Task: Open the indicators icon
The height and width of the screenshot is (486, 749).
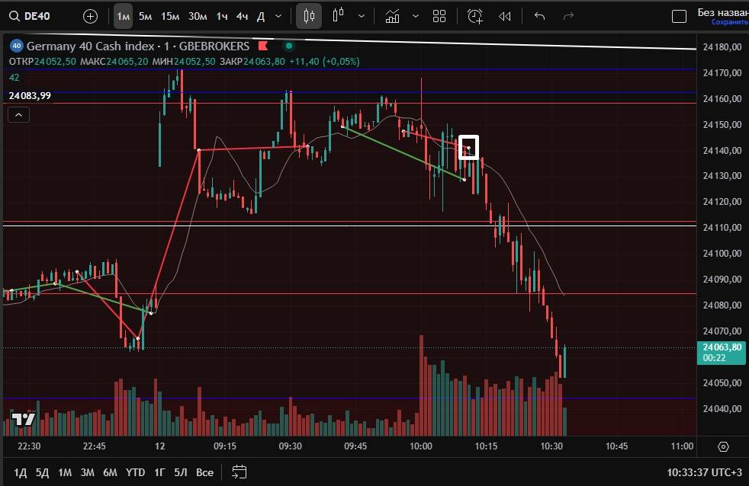Action: (392, 16)
